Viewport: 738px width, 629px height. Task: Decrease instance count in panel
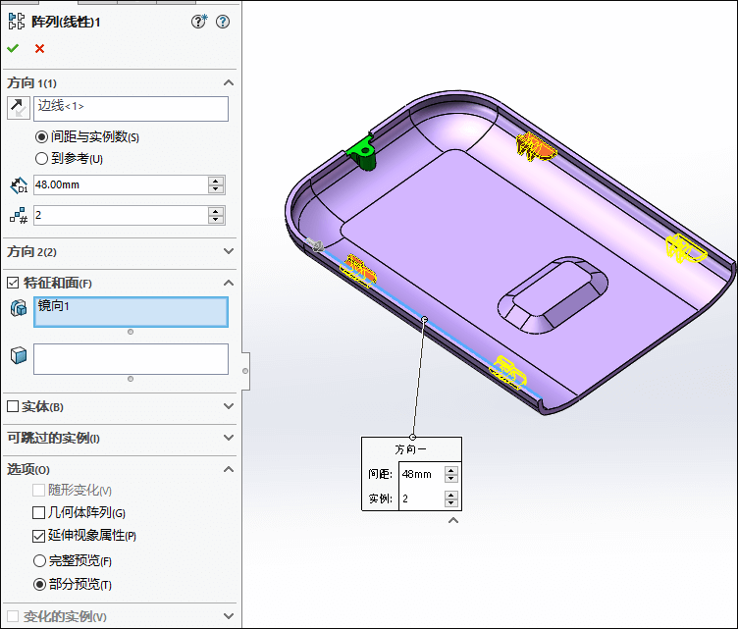coord(216,220)
